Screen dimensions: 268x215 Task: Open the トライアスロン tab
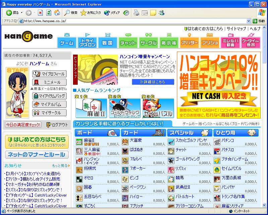[87, 43]
